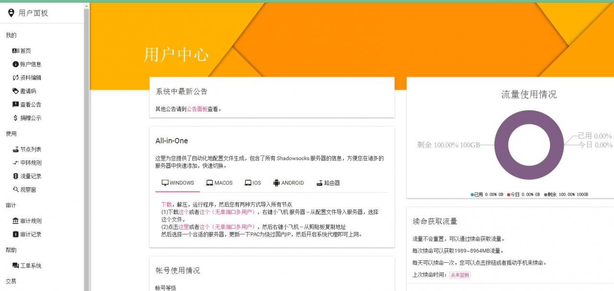Screen dimensions: 614x291
Task: Click the home icon beside 首页
Action: point(15,51)
